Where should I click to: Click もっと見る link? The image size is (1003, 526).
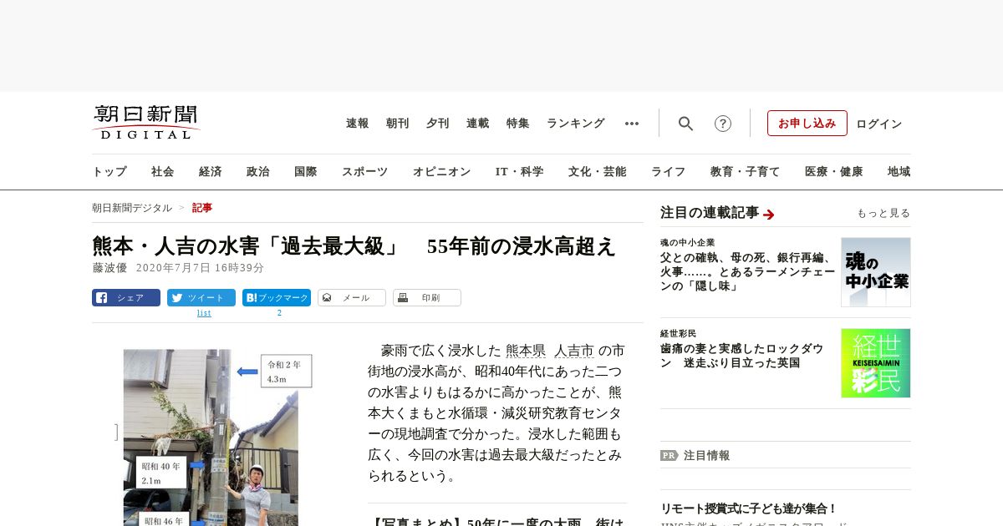coord(883,214)
